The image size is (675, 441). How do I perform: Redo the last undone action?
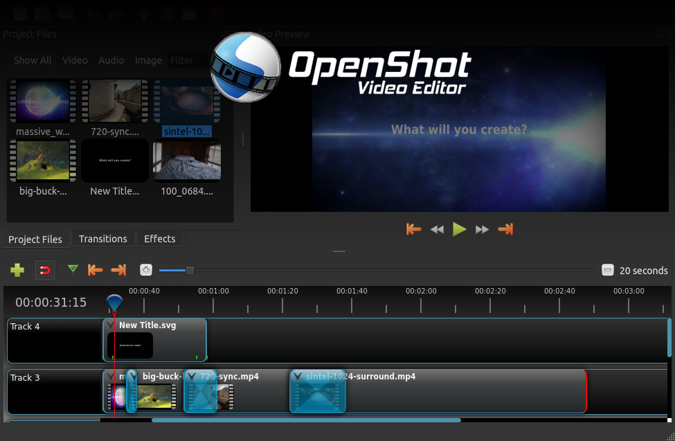point(116,14)
